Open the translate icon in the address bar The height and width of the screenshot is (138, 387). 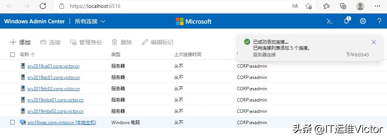(295, 6)
